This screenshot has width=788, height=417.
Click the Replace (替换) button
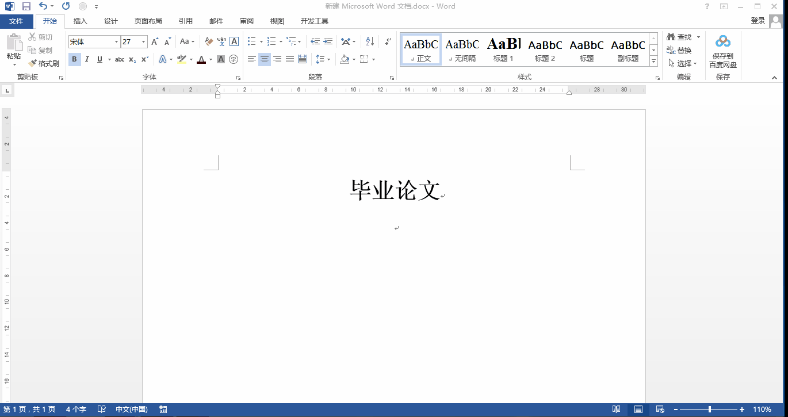click(x=679, y=50)
